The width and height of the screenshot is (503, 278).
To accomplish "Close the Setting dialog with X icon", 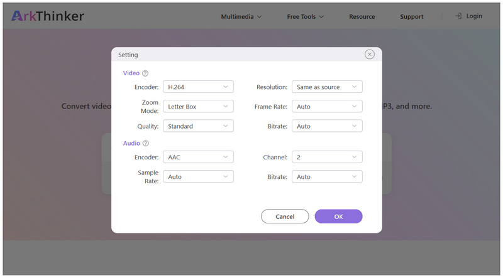I will (x=370, y=55).
